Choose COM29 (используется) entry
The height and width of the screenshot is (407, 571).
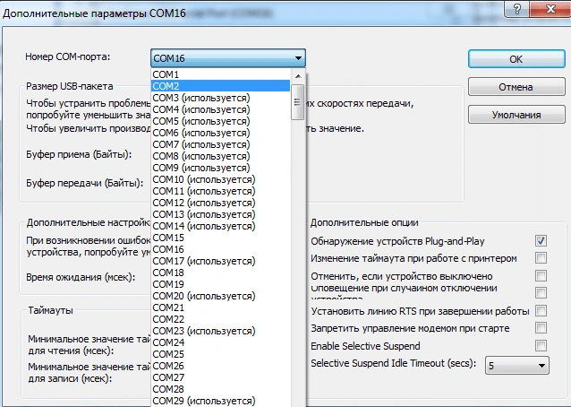(x=221, y=401)
